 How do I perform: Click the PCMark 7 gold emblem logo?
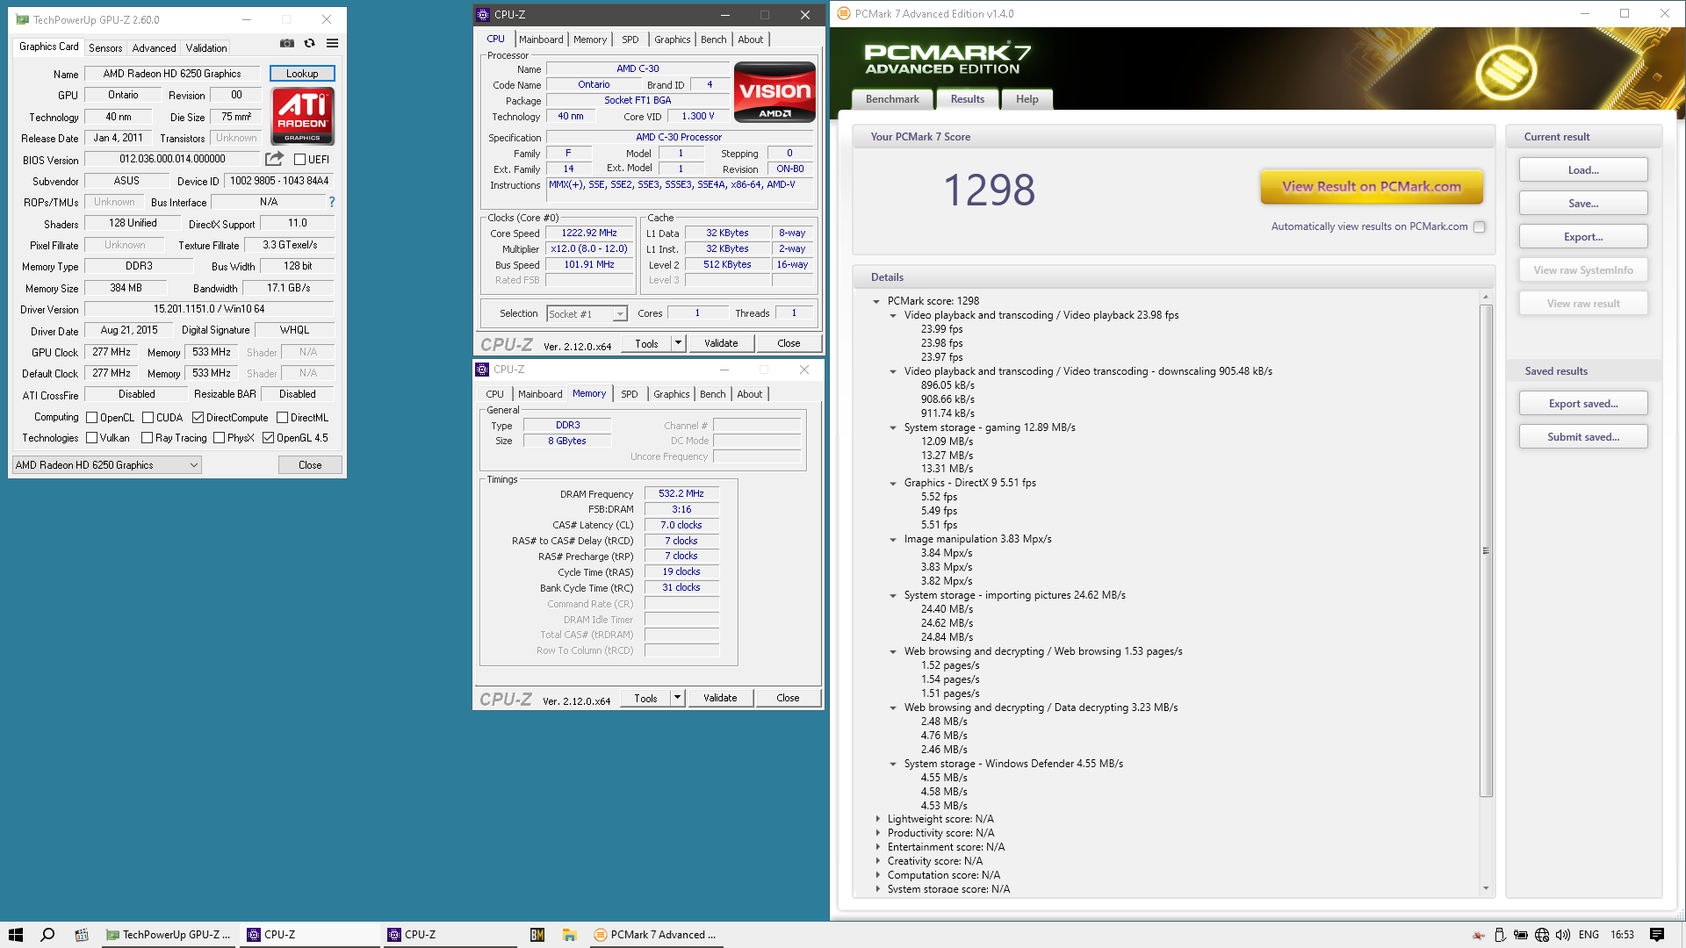pos(1506,71)
